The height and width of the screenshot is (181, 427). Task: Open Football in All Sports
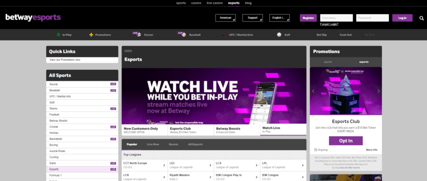click(82, 115)
